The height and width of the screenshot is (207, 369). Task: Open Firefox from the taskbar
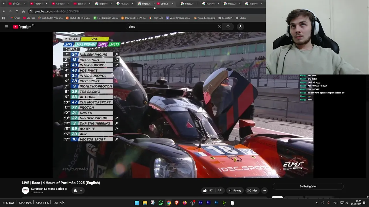pos(184,203)
